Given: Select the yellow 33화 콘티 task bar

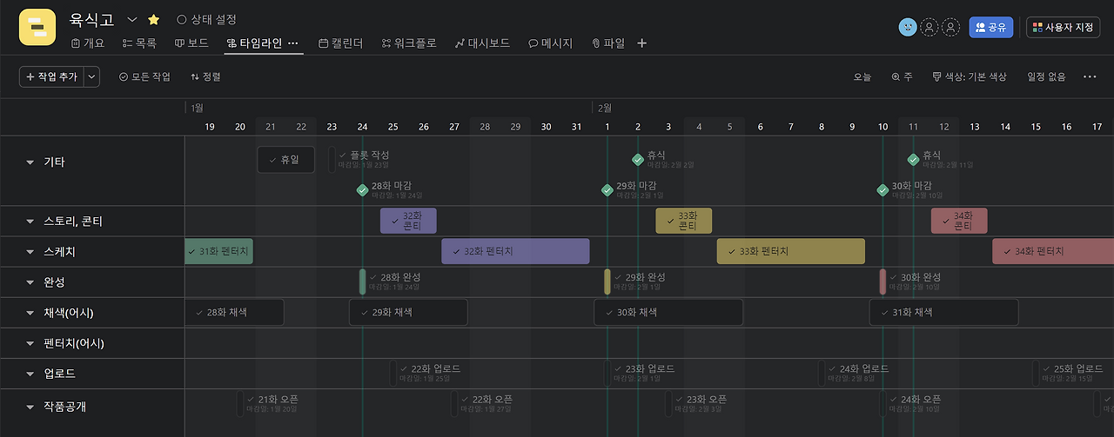Looking at the screenshot, I should pos(683,221).
